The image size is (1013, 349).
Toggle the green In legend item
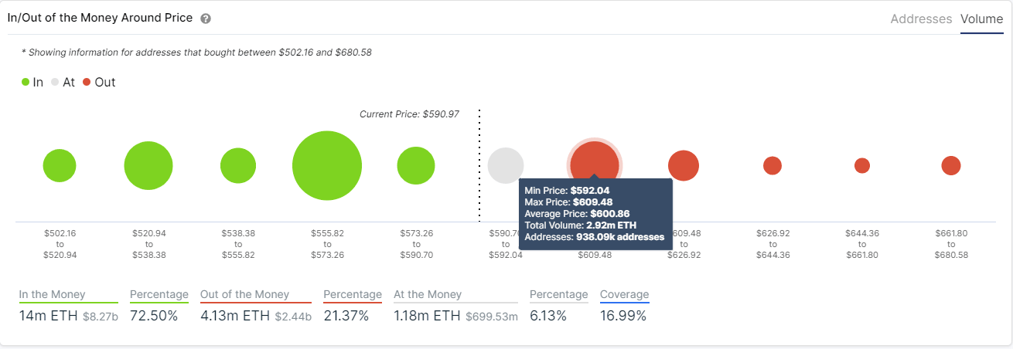point(32,82)
